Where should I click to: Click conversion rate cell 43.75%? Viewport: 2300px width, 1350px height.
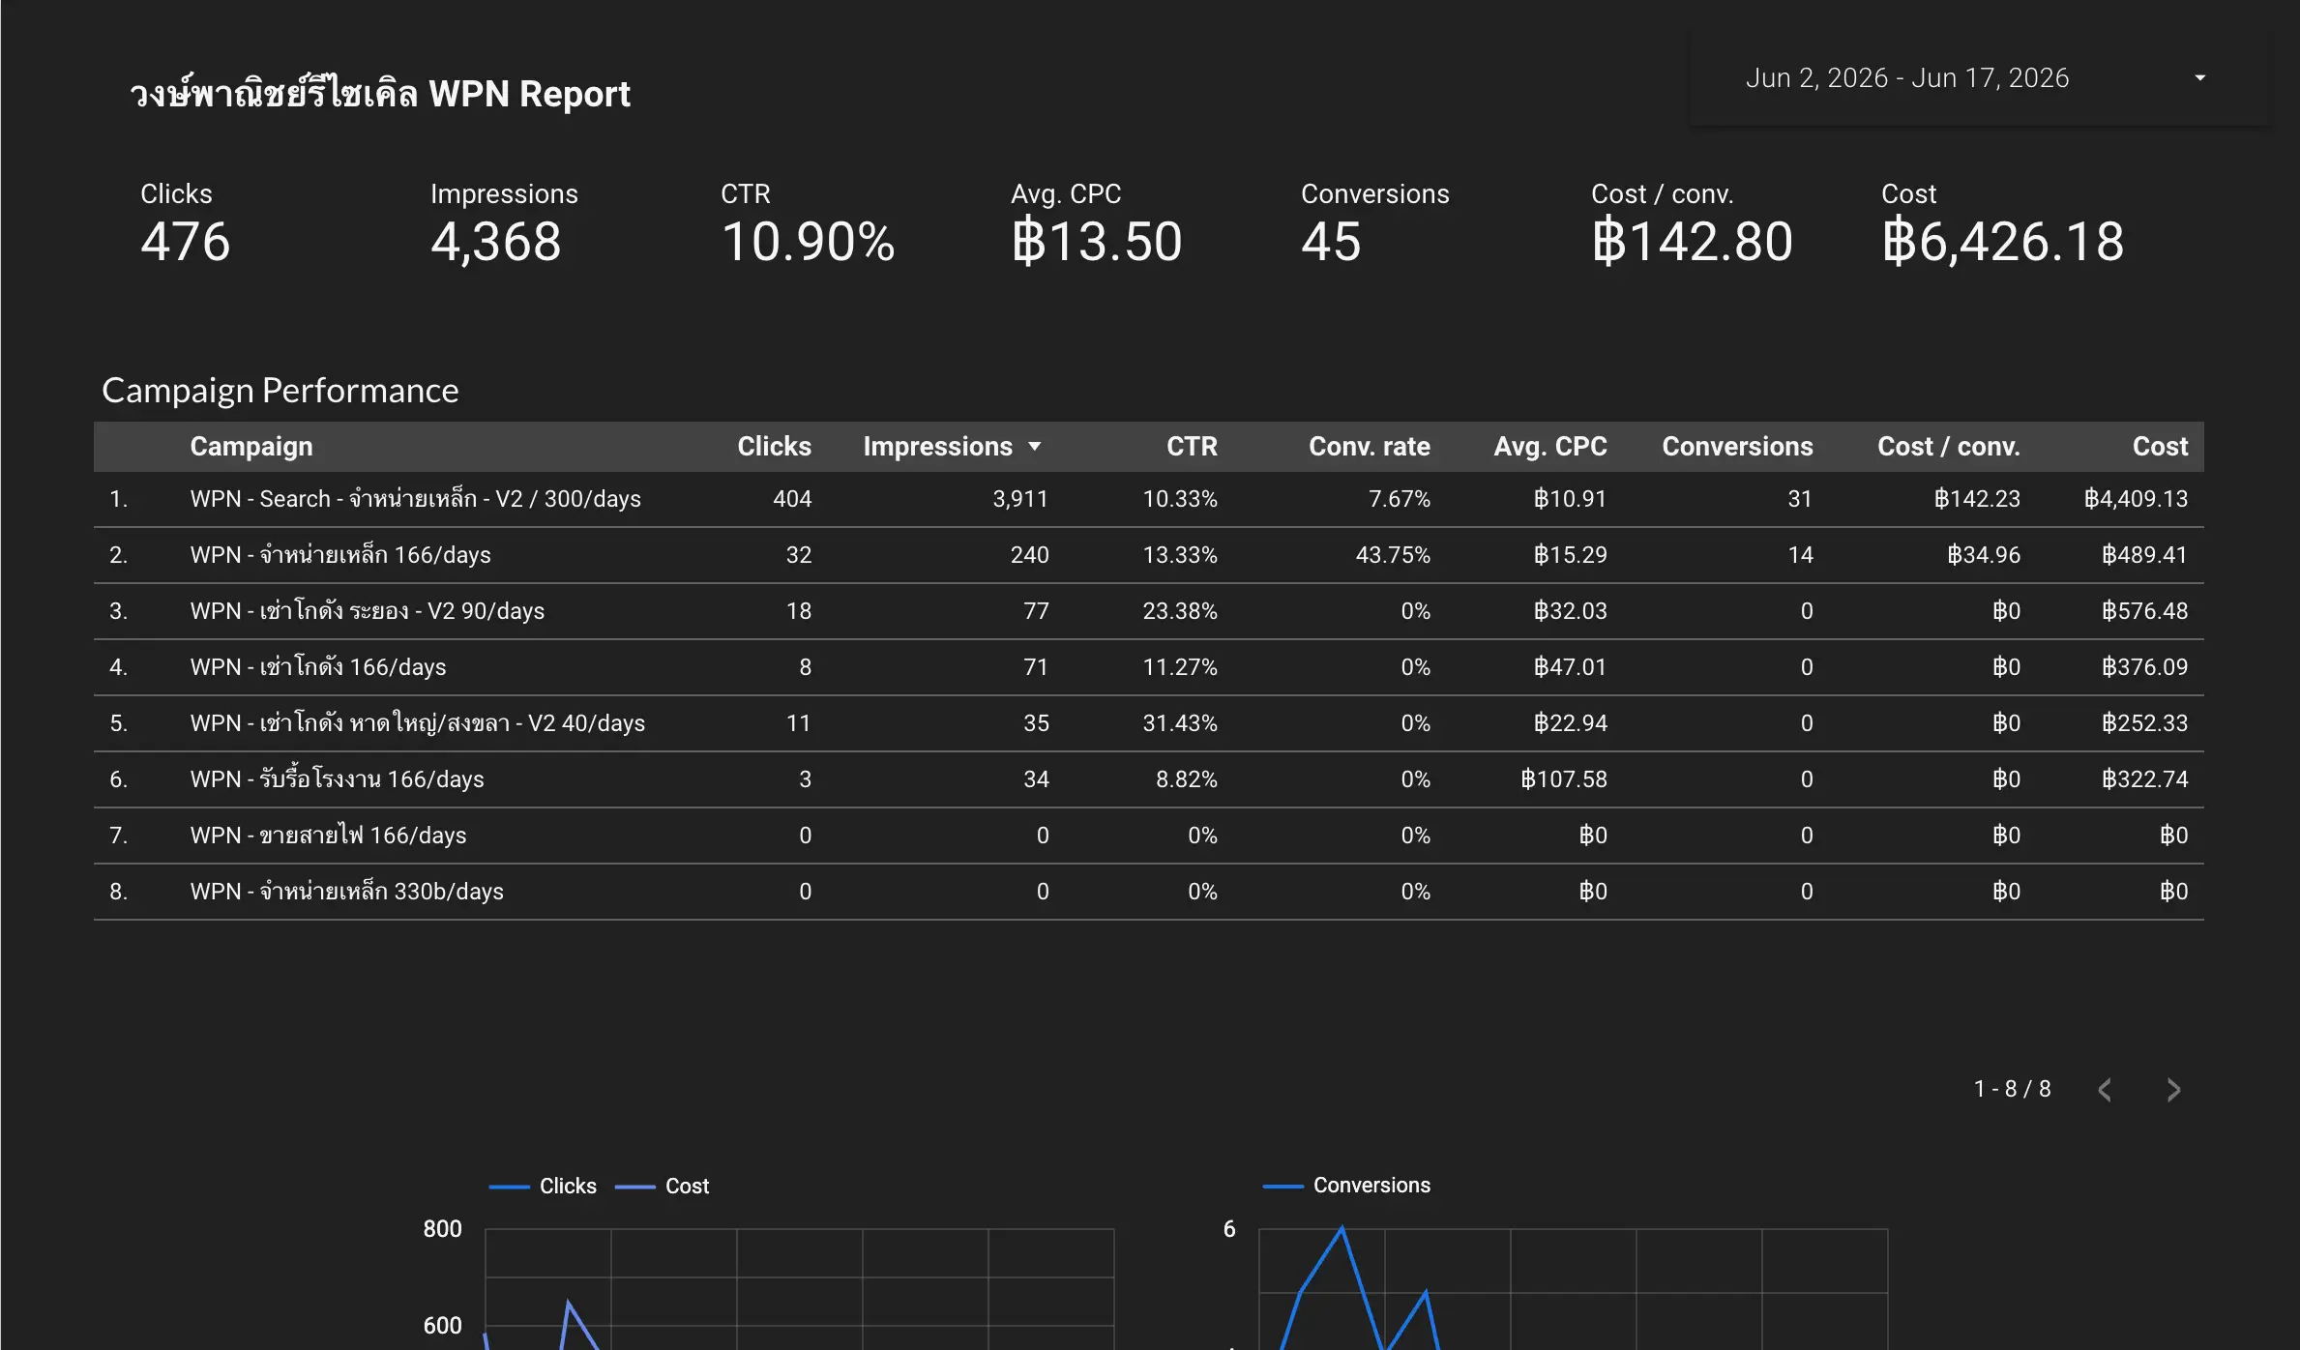pyautogui.click(x=1393, y=555)
